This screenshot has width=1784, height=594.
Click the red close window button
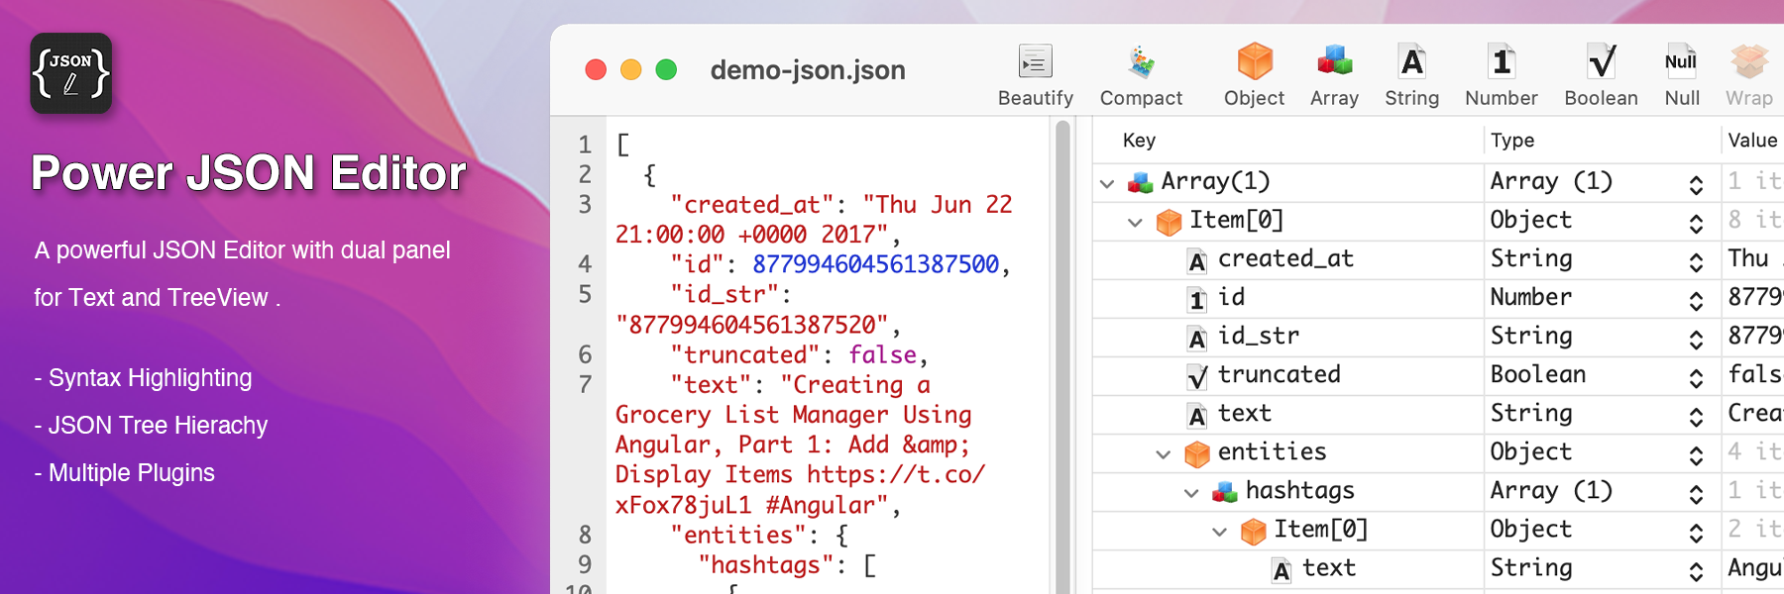(x=596, y=69)
